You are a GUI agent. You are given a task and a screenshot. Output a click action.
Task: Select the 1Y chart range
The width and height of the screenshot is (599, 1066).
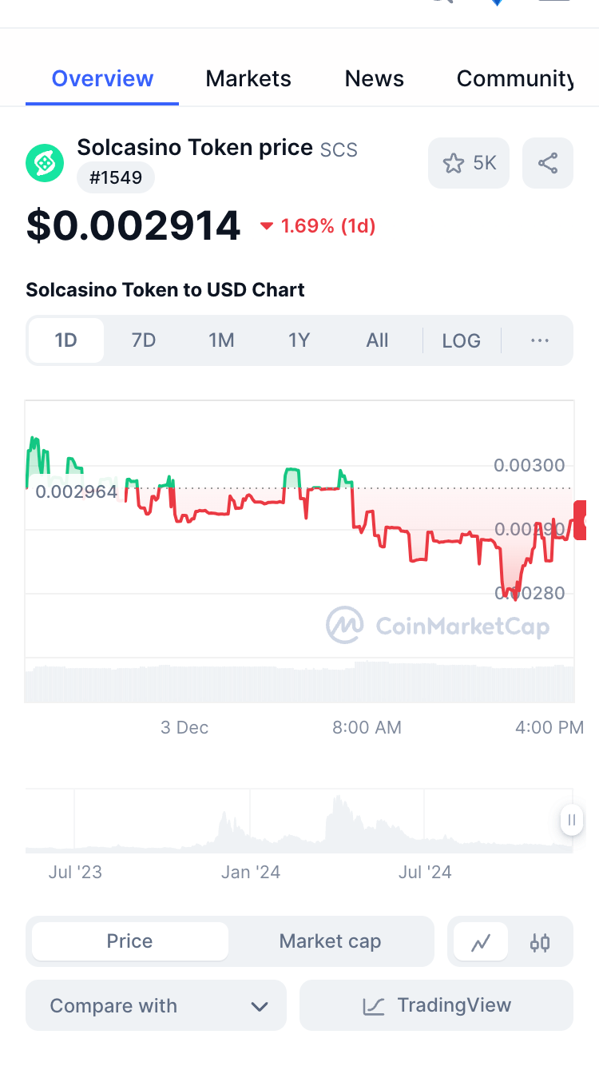point(299,341)
